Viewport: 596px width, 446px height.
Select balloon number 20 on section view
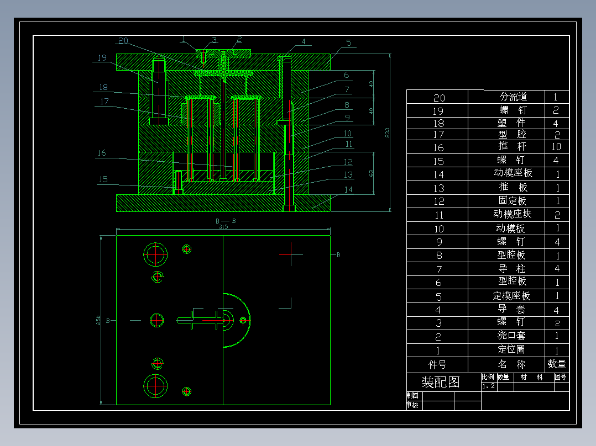[x=123, y=40]
